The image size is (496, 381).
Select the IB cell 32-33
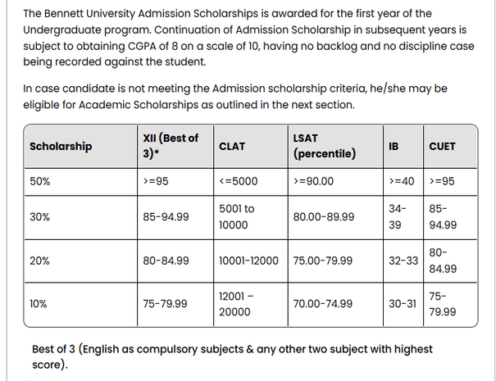pos(403,261)
